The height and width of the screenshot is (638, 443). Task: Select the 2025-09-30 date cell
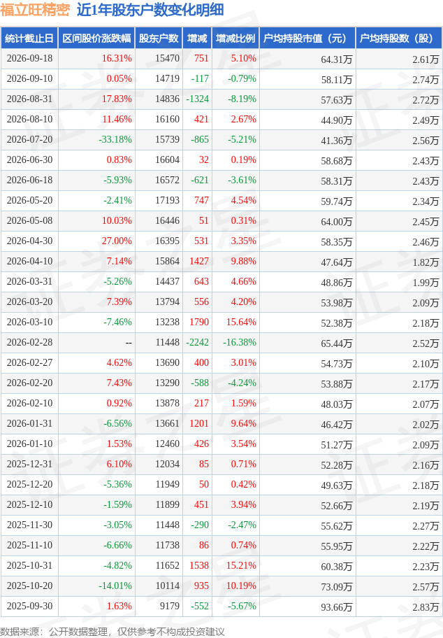click(29, 607)
